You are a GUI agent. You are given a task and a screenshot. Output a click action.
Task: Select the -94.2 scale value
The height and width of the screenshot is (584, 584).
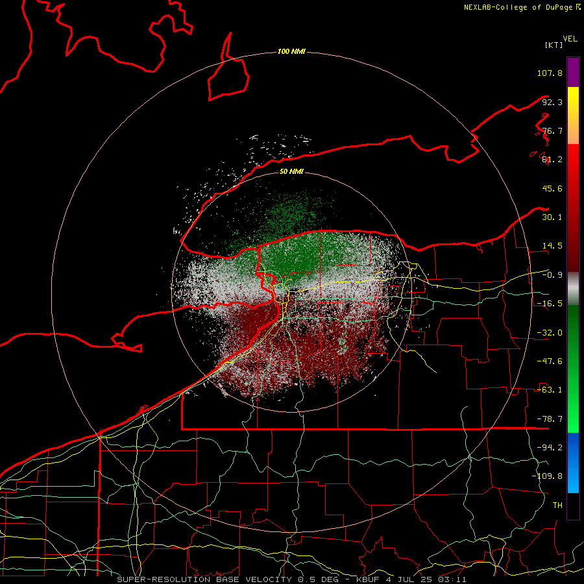click(x=550, y=448)
